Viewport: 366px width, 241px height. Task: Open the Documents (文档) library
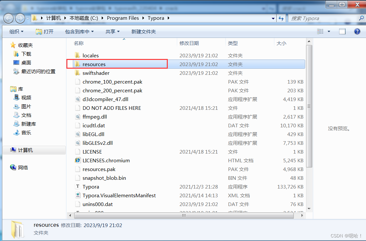[26, 115]
